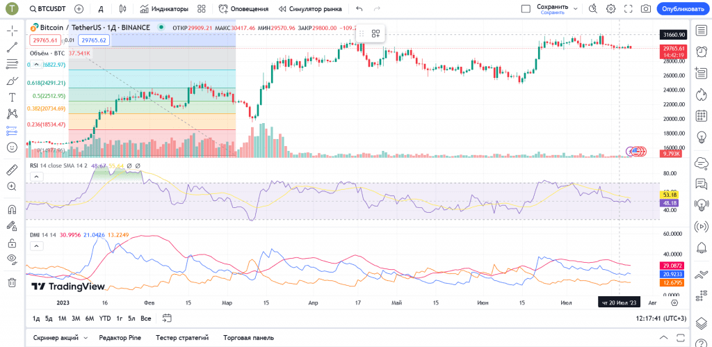Select the text annotation tool
Image resolution: width=712 pixels, height=347 pixels.
click(12, 97)
